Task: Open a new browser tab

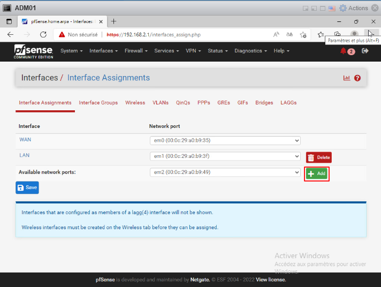Action: [113, 21]
